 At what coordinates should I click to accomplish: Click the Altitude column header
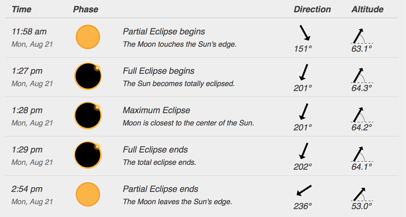tap(367, 9)
